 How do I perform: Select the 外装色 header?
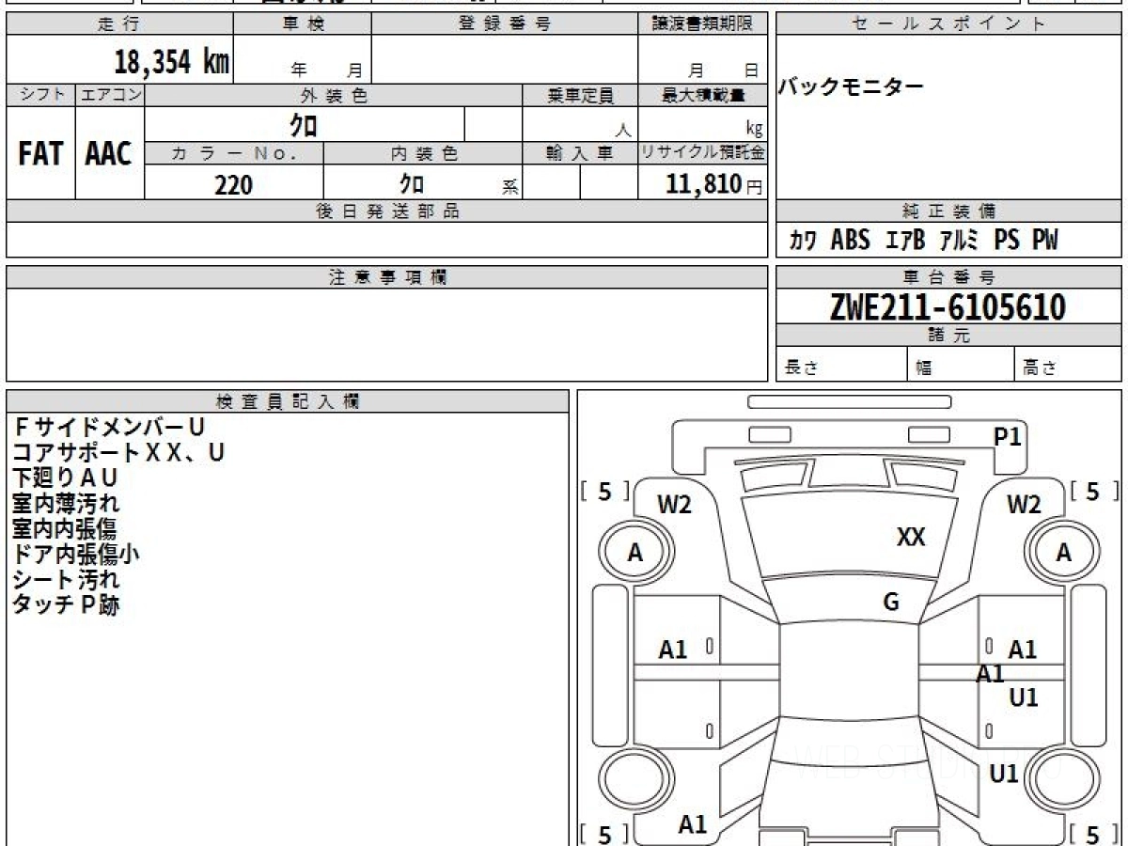(x=334, y=95)
